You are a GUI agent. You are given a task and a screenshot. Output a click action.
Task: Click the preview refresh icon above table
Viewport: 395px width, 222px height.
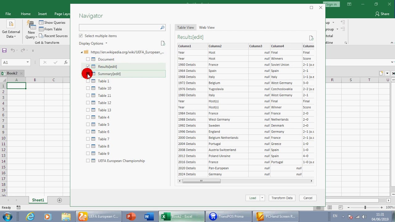pyautogui.click(x=311, y=38)
